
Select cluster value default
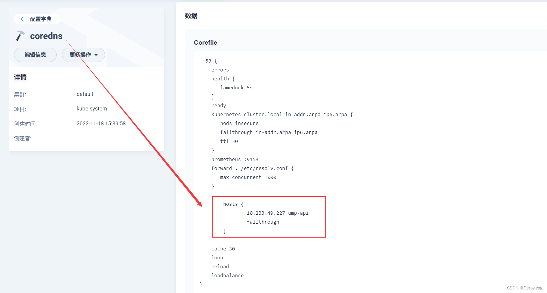[x=85, y=94]
